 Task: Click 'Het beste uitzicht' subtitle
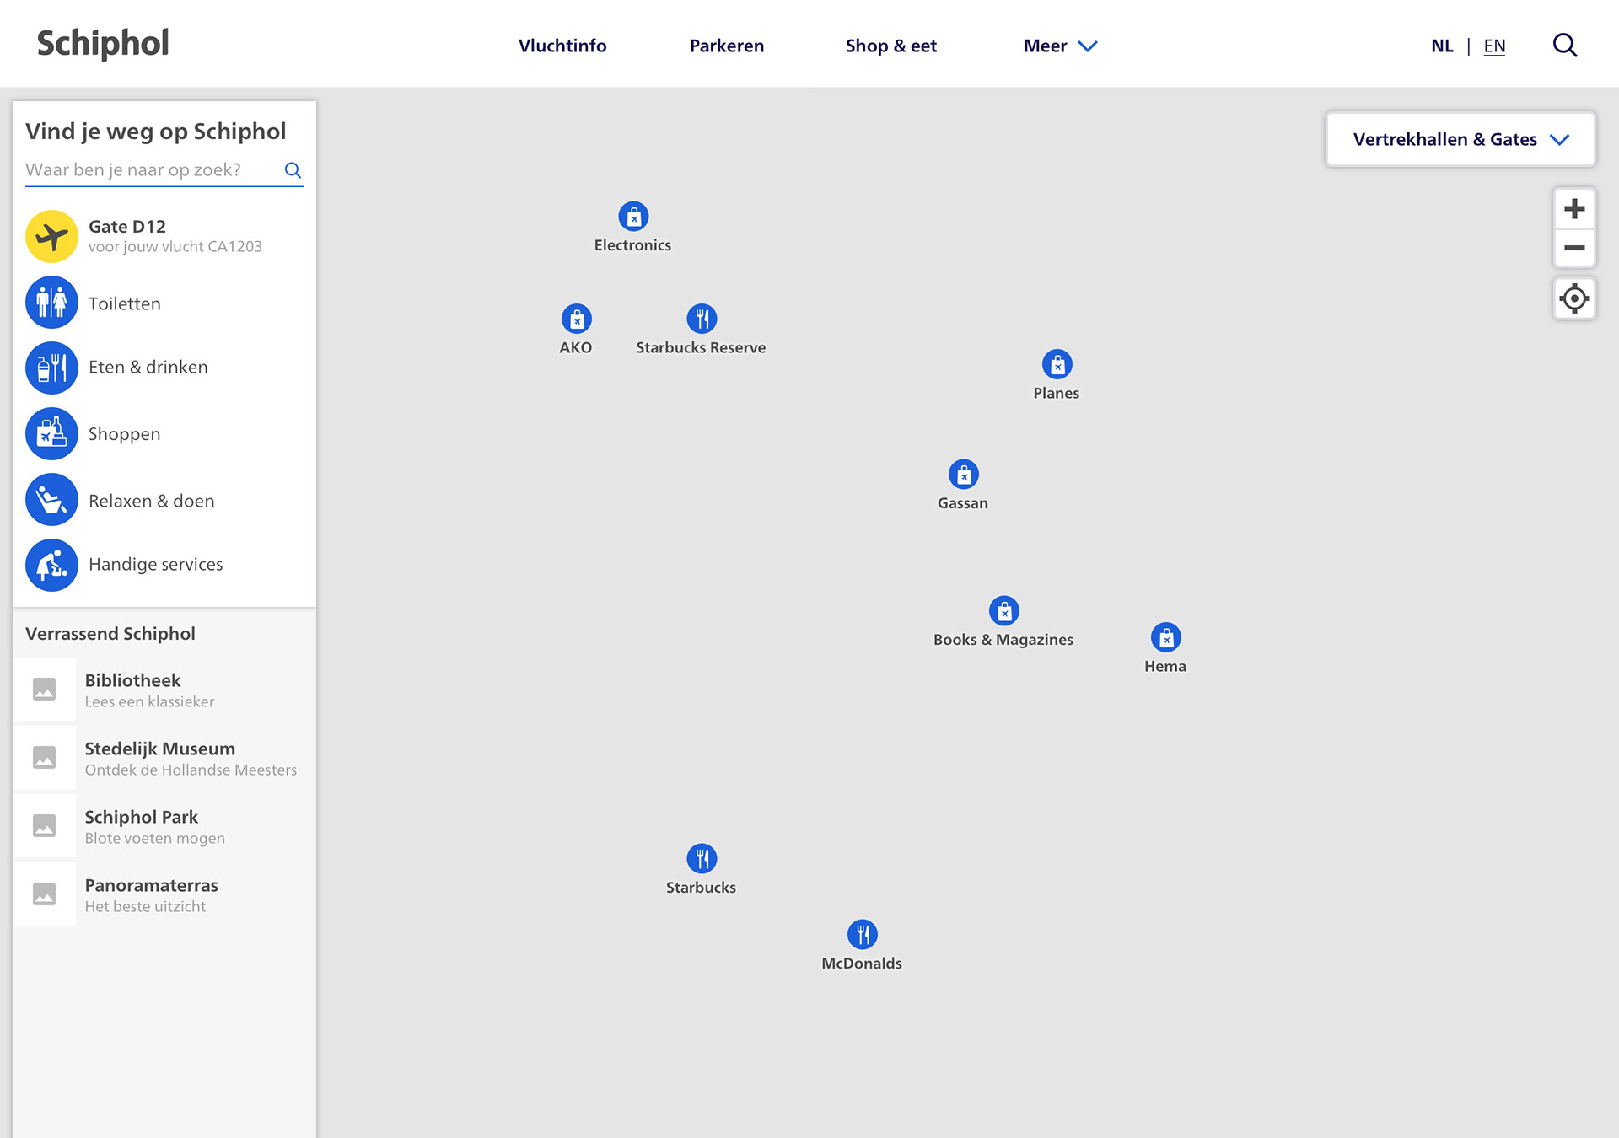(x=145, y=906)
